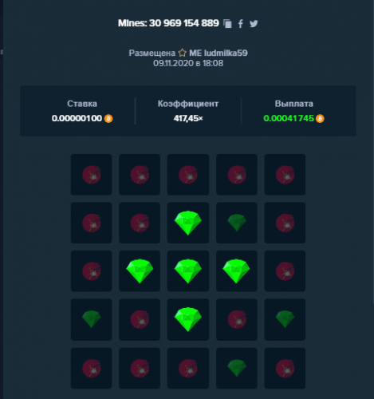Click the bright gem at the grid center
374x399 pixels.
[188, 271]
